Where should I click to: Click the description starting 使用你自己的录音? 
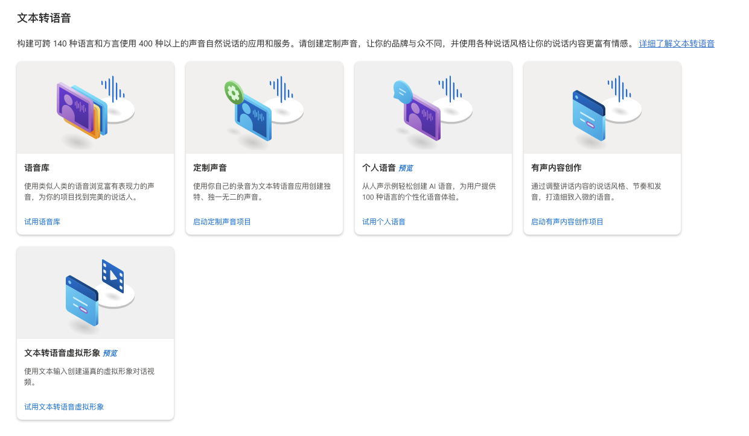[x=262, y=191]
